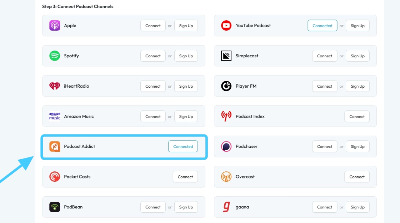
Task: Connect the PodBean channel
Action: coord(153,207)
